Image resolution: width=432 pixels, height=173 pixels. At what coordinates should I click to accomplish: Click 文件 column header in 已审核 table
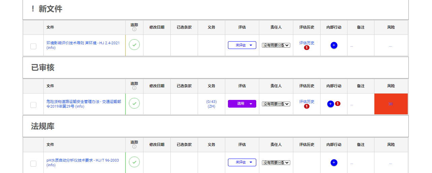50,86
